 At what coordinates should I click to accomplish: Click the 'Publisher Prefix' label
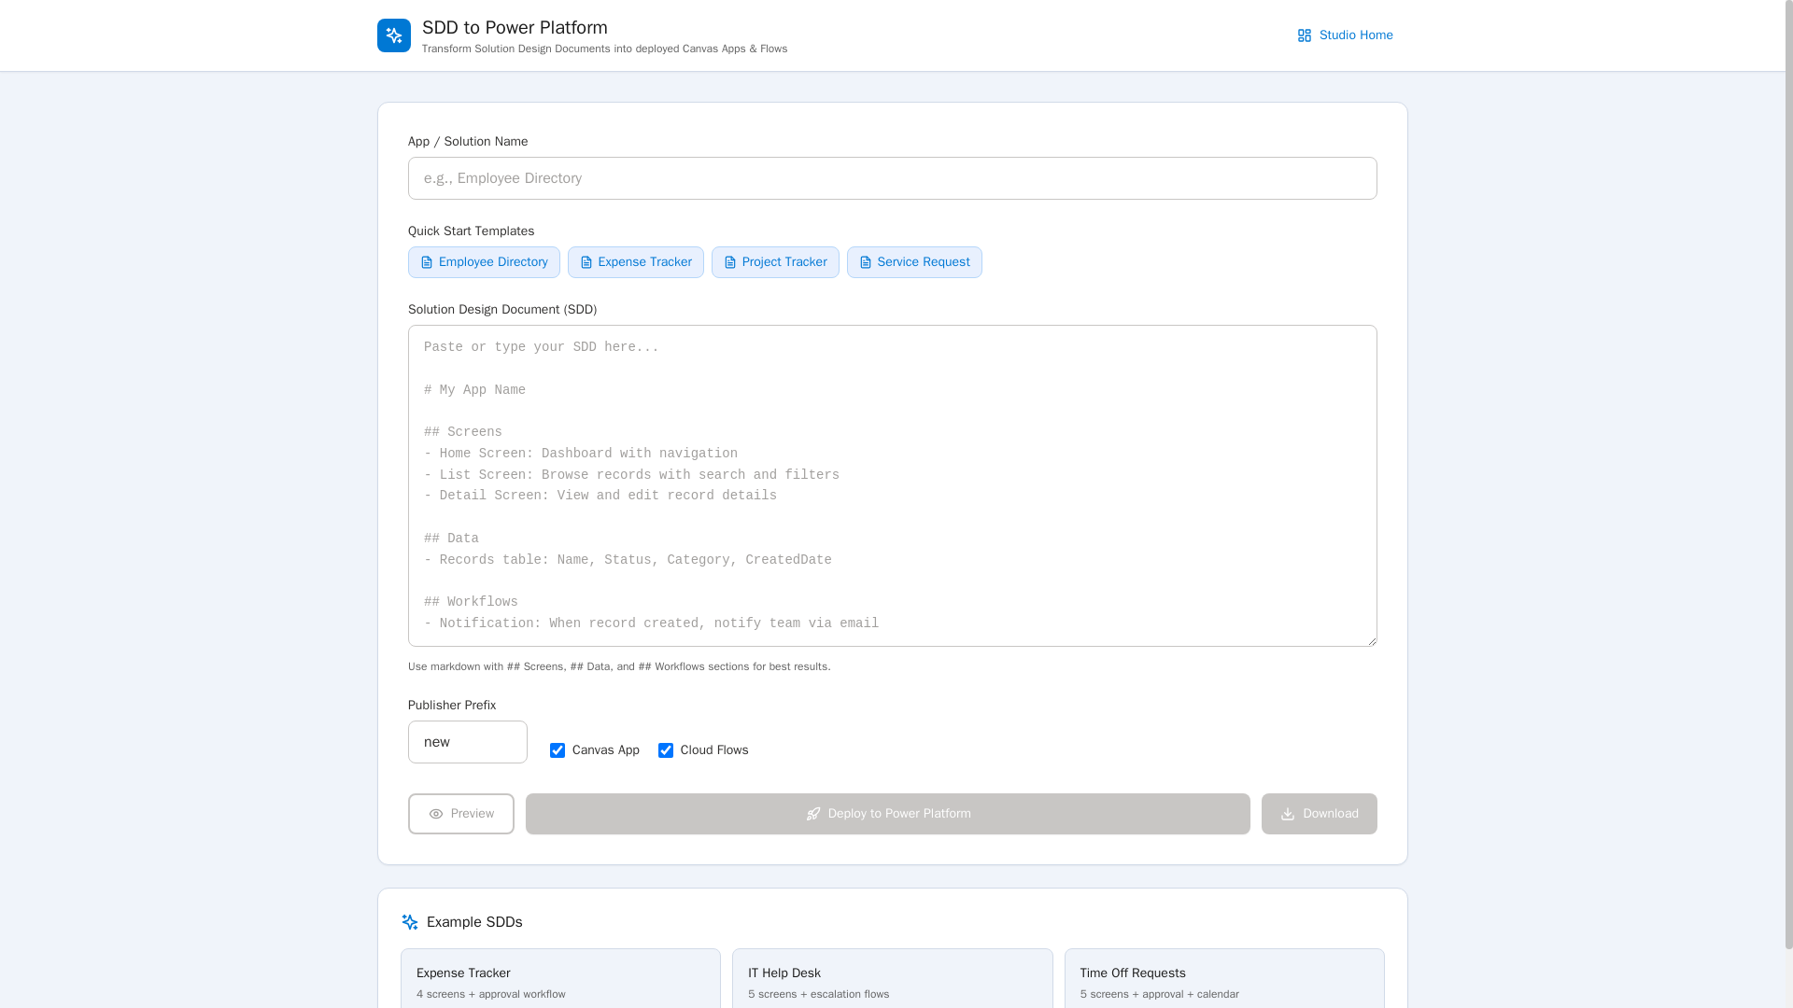coord(452,706)
